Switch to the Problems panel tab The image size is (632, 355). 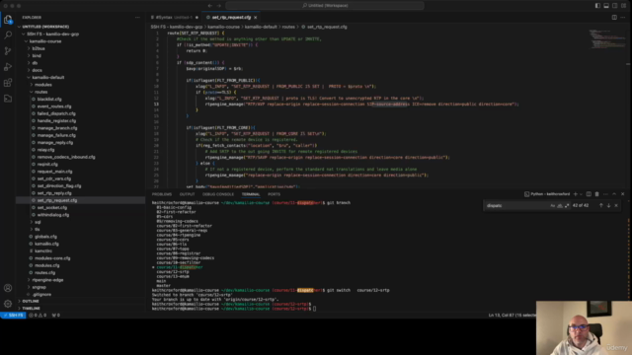click(x=162, y=194)
